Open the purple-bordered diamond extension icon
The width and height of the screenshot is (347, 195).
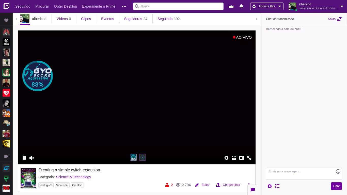click(143, 157)
